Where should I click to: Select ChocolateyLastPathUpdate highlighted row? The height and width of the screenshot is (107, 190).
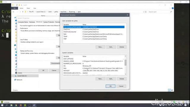tap(94, 27)
